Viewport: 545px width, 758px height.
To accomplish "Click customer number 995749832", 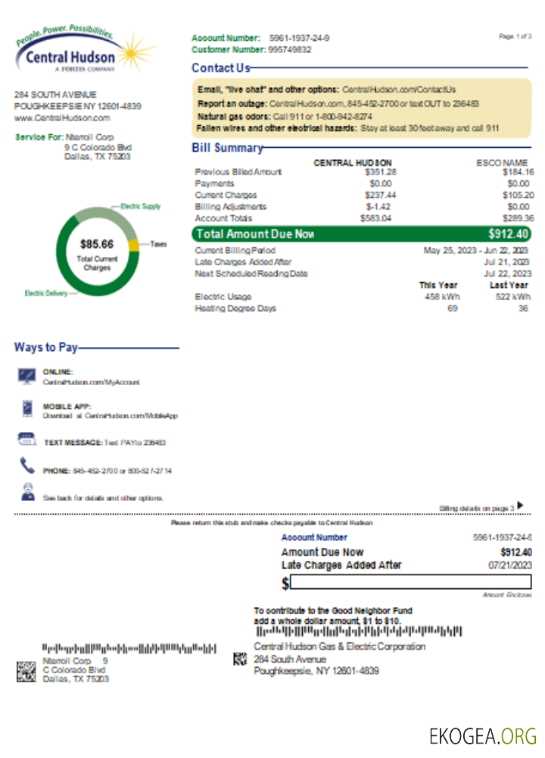I will pos(290,50).
